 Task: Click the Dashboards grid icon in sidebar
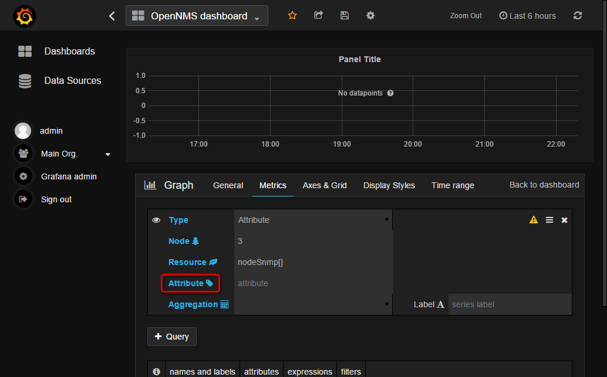click(x=25, y=51)
